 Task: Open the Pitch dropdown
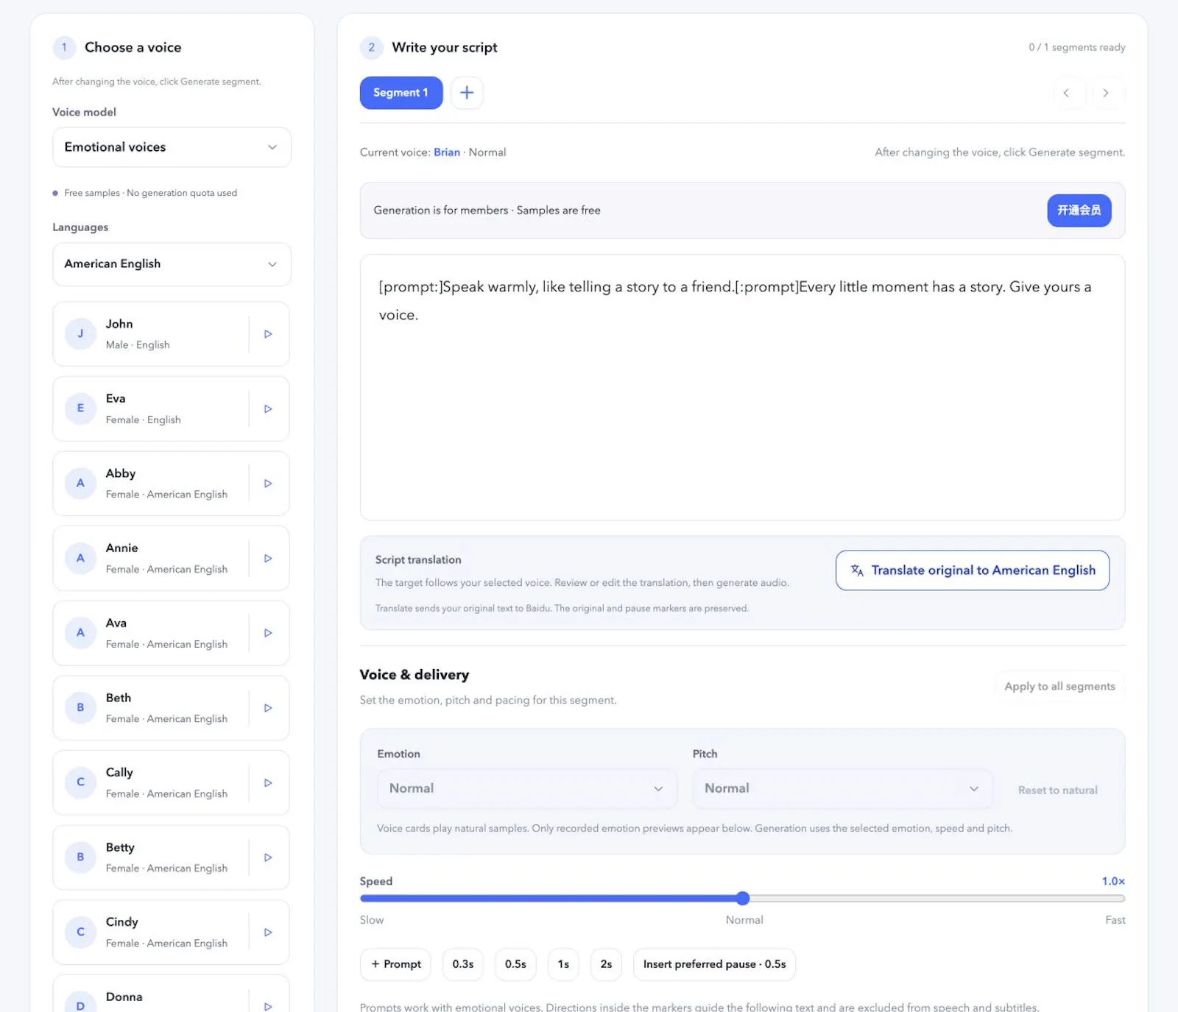(x=842, y=788)
